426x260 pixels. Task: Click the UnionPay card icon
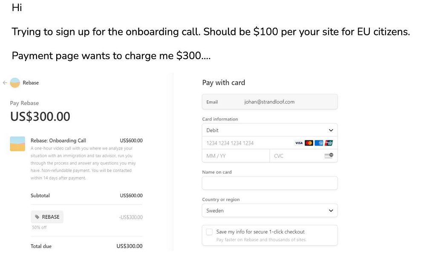[328, 143]
